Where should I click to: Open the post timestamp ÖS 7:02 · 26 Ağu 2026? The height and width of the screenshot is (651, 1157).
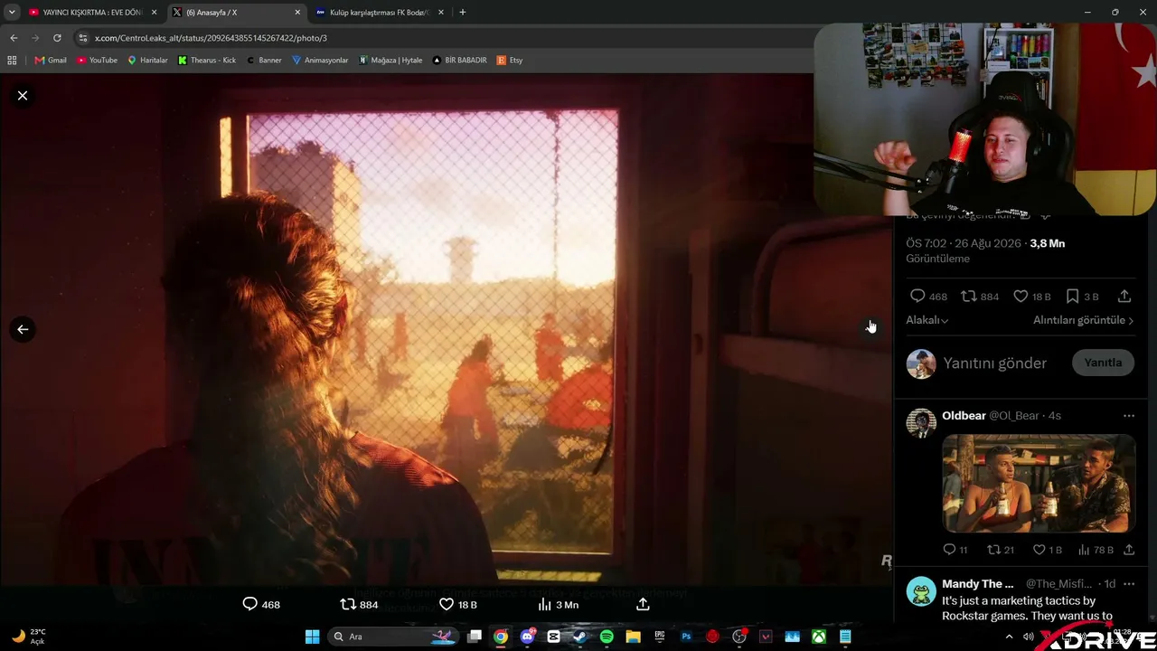pyautogui.click(x=964, y=243)
